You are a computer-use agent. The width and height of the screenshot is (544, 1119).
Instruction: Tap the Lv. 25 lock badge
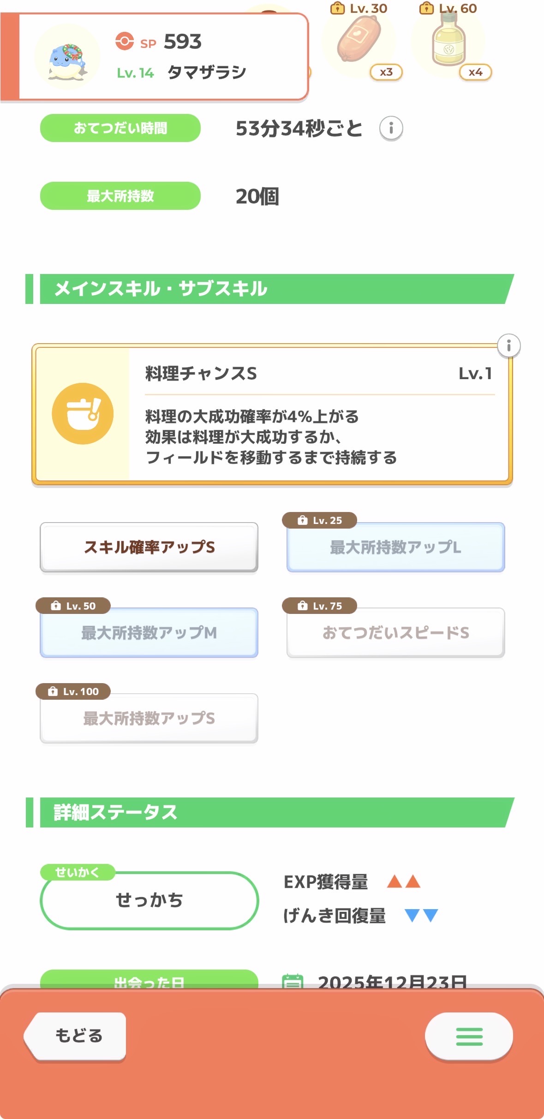point(319,520)
